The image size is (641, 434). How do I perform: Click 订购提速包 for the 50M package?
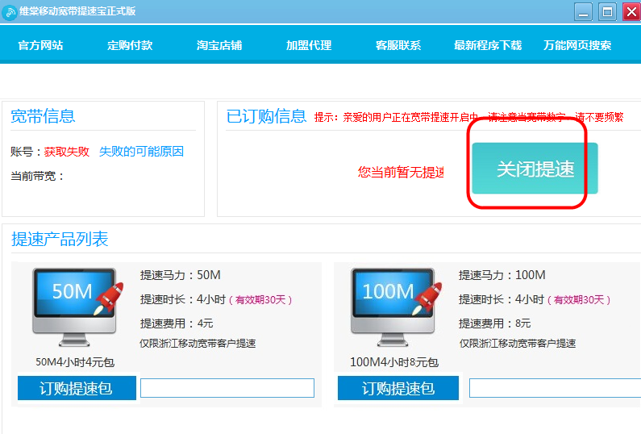pos(76,388)
